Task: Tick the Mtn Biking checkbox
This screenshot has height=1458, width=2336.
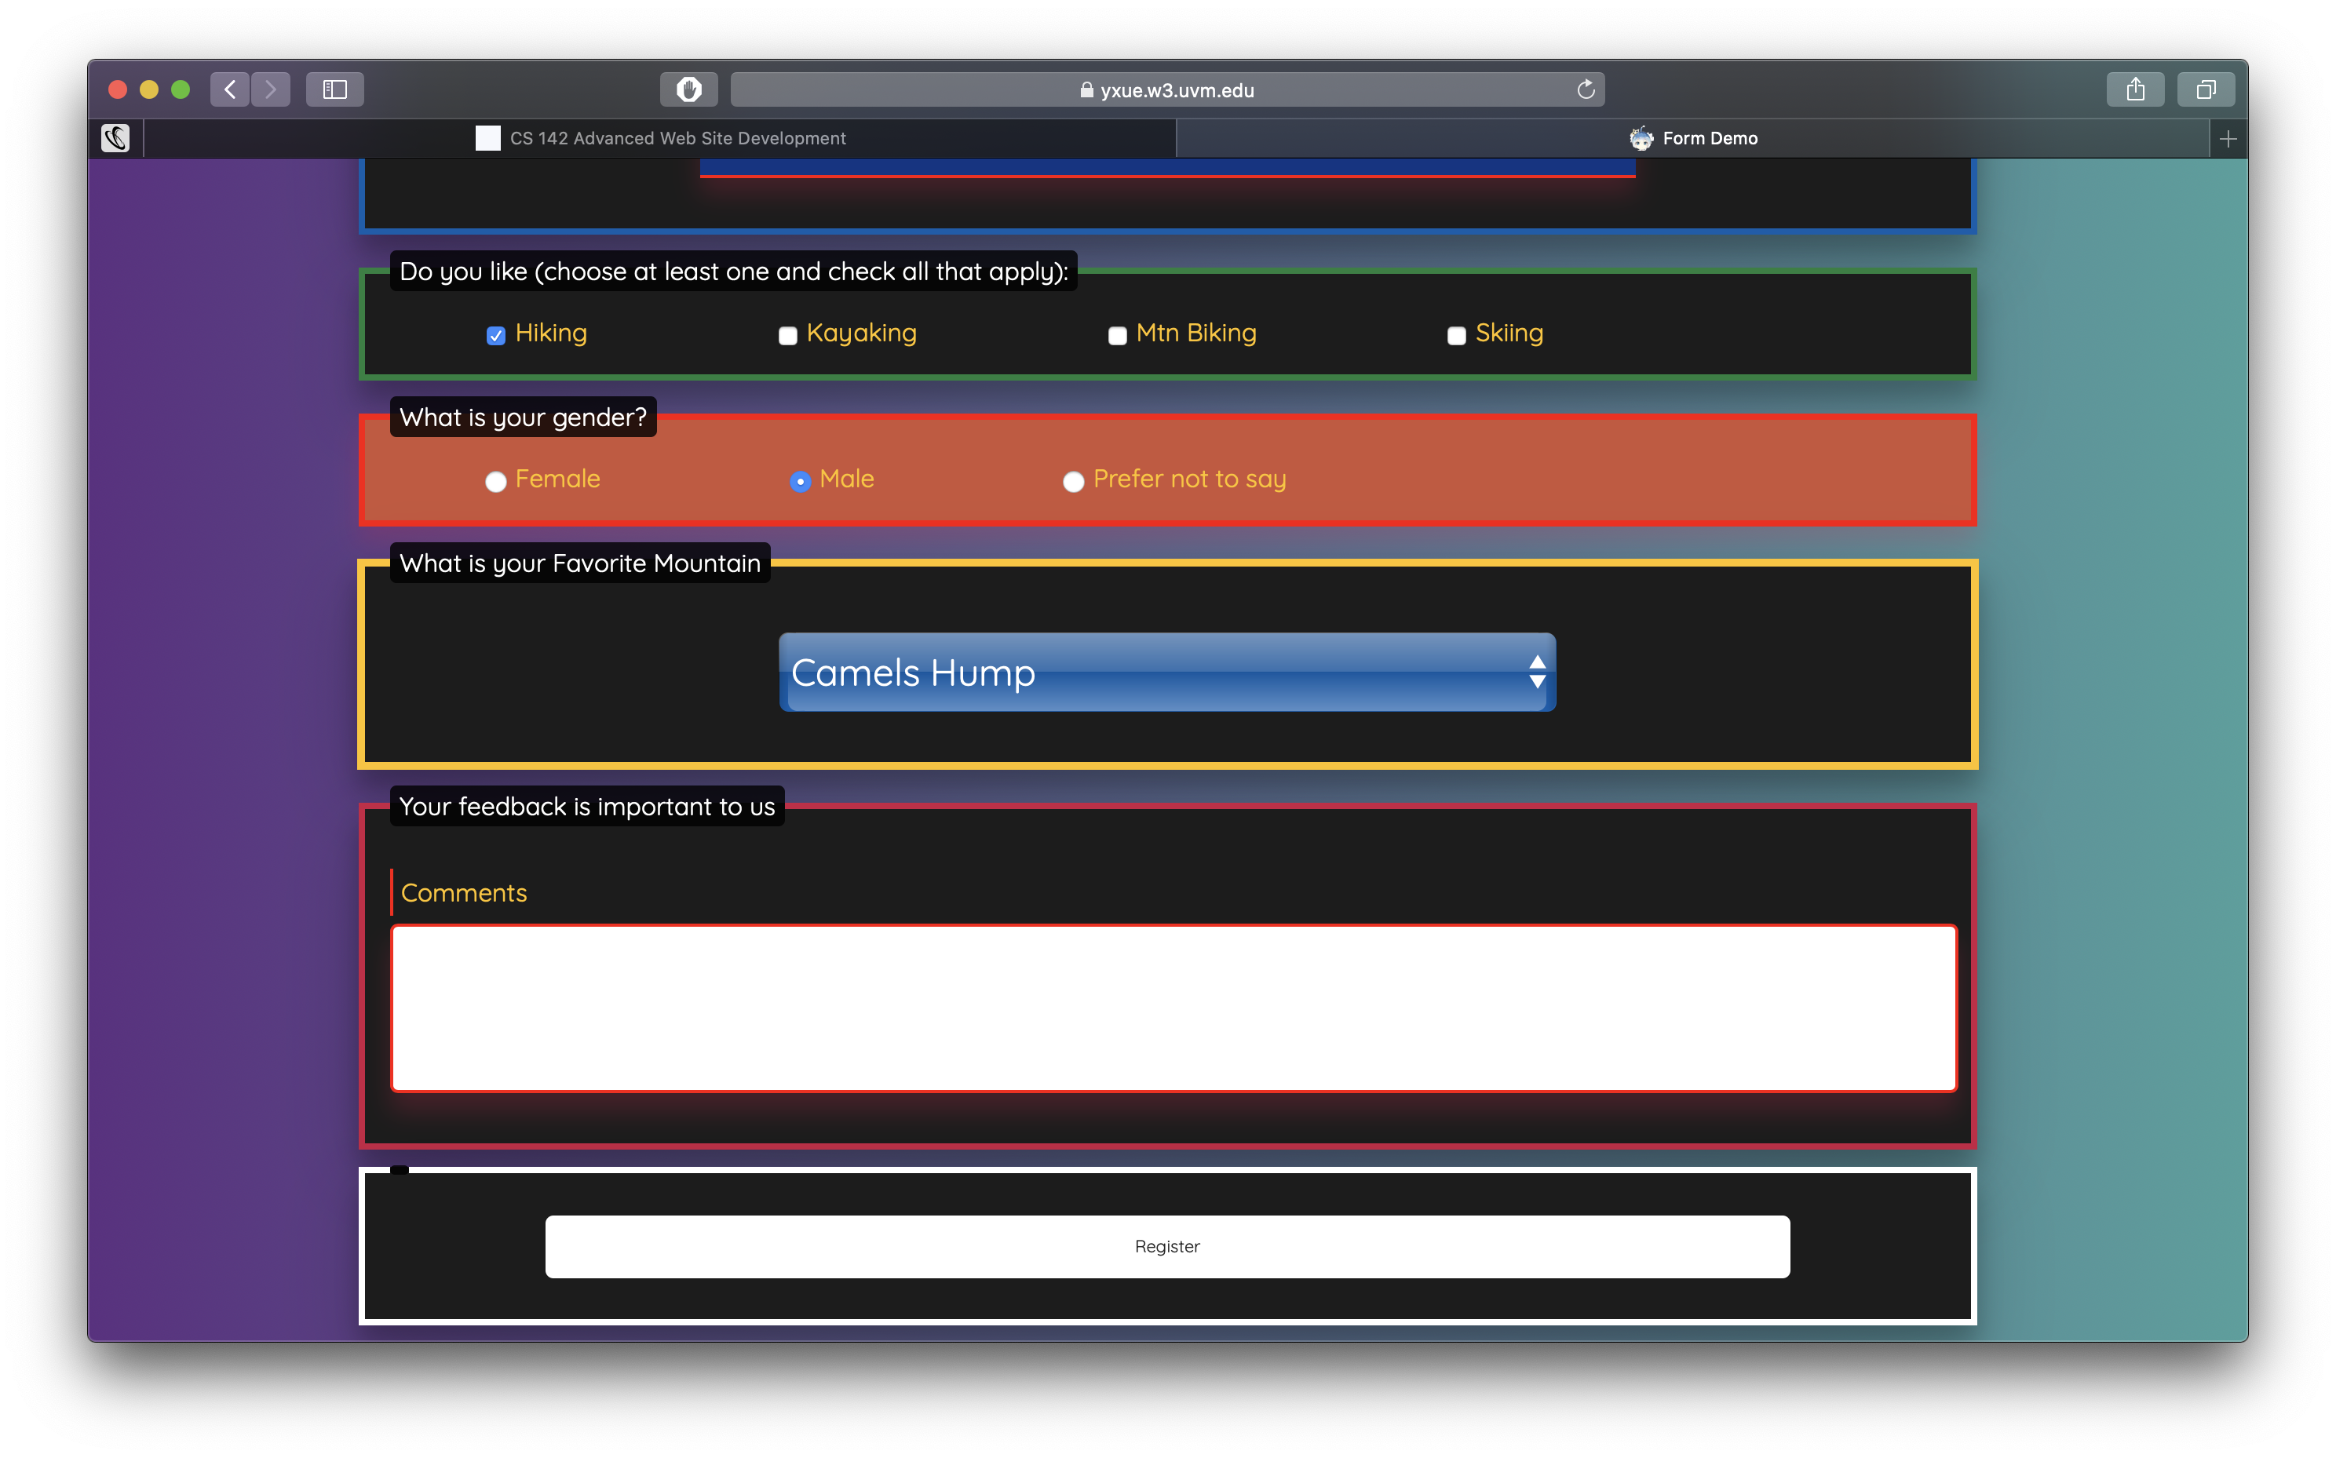Action: click(1117, 336)
